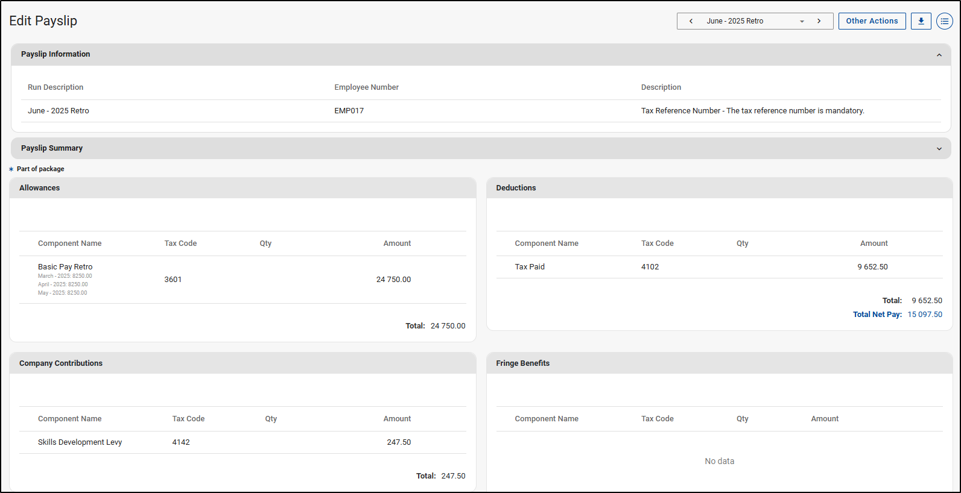This screenshot has height=493, width=961.
Task: Click the Other Actions button
Action: pyautogui.click(x=872, y=21)
